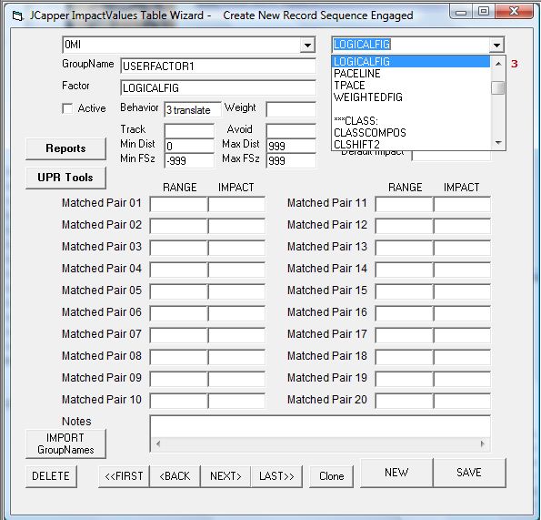The image size is (541, 520).
Task: Minimize the JCapper wizard window
Action: click(461, 12)
